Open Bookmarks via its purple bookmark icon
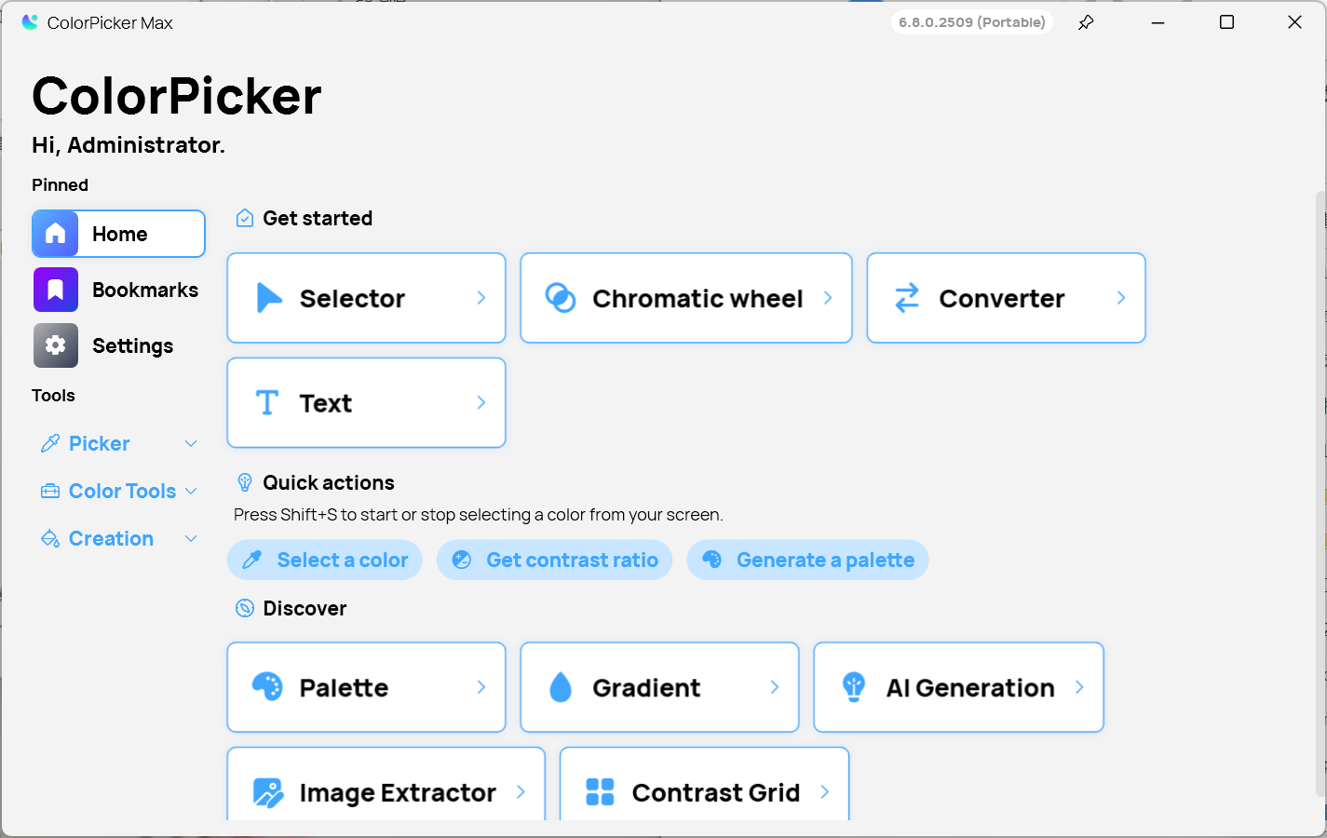The width and height of the screenshot is (1327, 838). pyautogui.click(x=56, y=290)
